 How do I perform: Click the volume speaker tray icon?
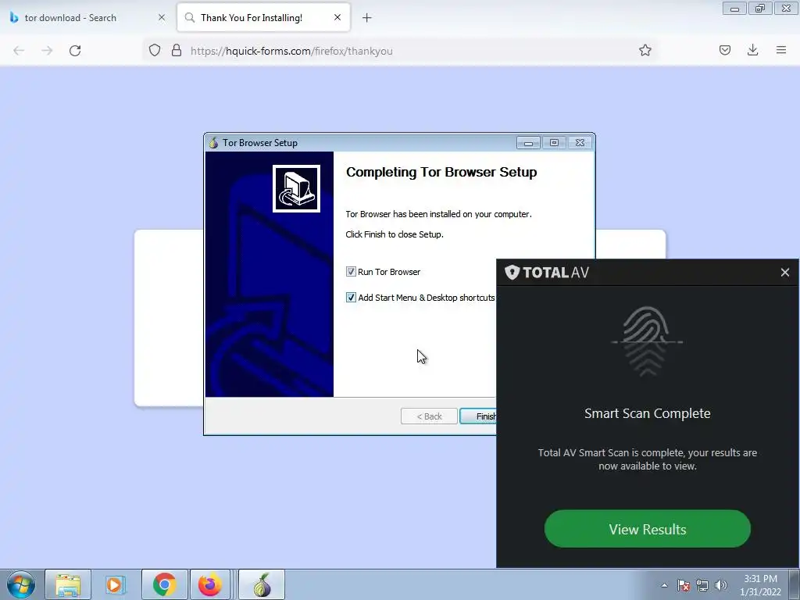[x=720, y=585]
